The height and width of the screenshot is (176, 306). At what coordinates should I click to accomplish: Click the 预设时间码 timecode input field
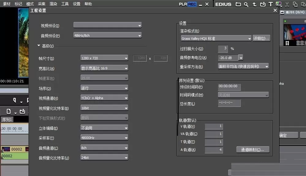click(229, 87)
